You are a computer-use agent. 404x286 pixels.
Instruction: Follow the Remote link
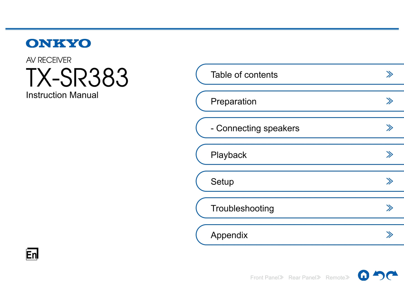click(337, 278)
